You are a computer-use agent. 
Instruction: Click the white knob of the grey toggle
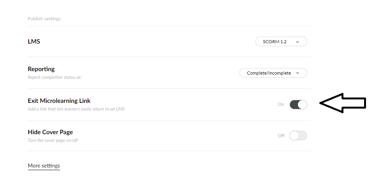tap(294, 136)
